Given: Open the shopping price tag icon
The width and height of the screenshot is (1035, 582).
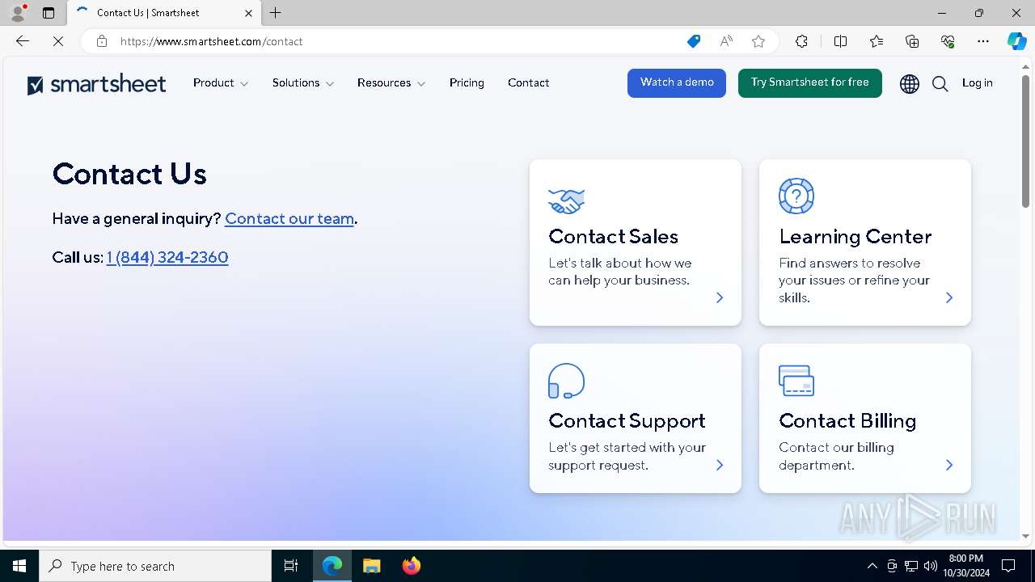Looking at the screenshot, I should point(694,41).
